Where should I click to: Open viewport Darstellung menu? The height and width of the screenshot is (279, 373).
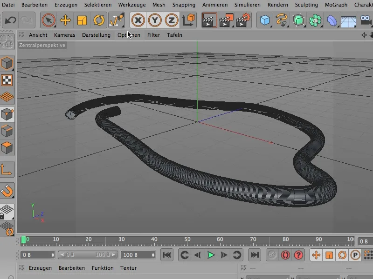(x=96, y=35)
